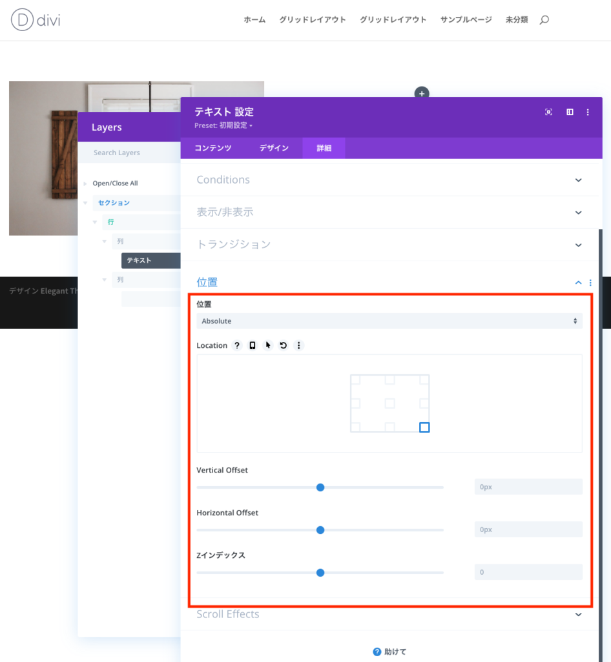The width and height of the screenshot is (611, 662).
Task: Switch to the コンテンツ tab
Action: [213, 148]
